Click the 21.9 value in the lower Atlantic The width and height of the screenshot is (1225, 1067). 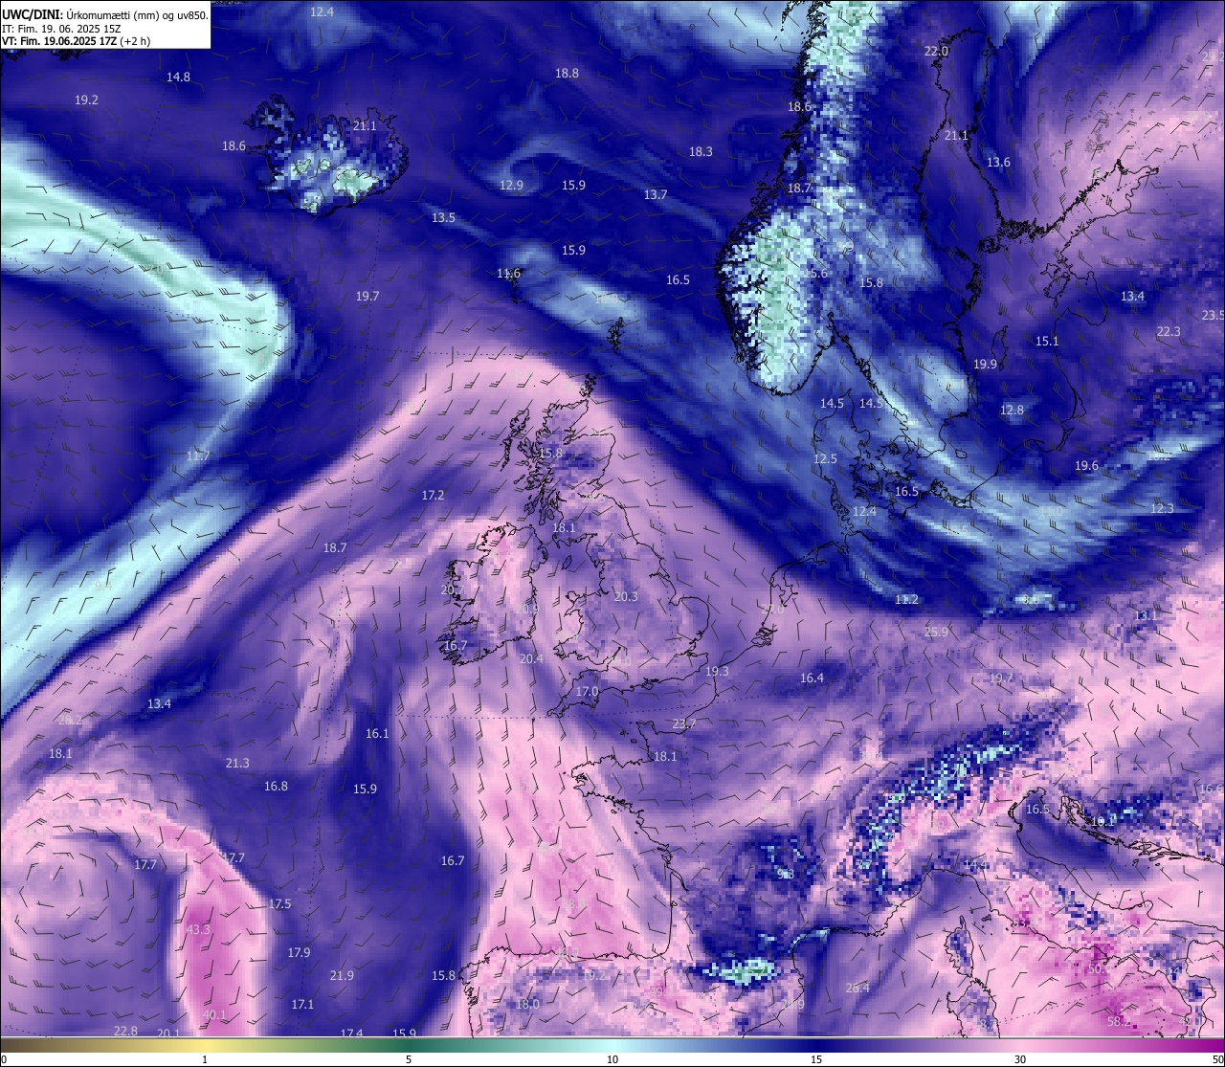342,975
